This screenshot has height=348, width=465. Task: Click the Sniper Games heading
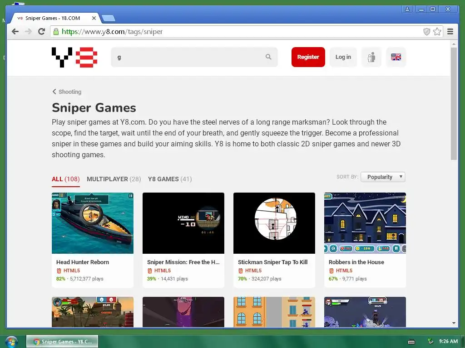(94, 108)
